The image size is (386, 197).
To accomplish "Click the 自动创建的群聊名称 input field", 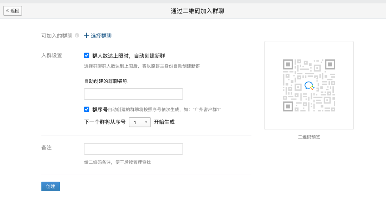I will pyautogui.click(x=133, y=94).
